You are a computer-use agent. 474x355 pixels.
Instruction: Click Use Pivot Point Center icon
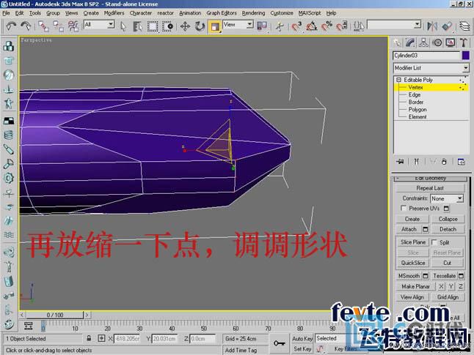point(262,26)
